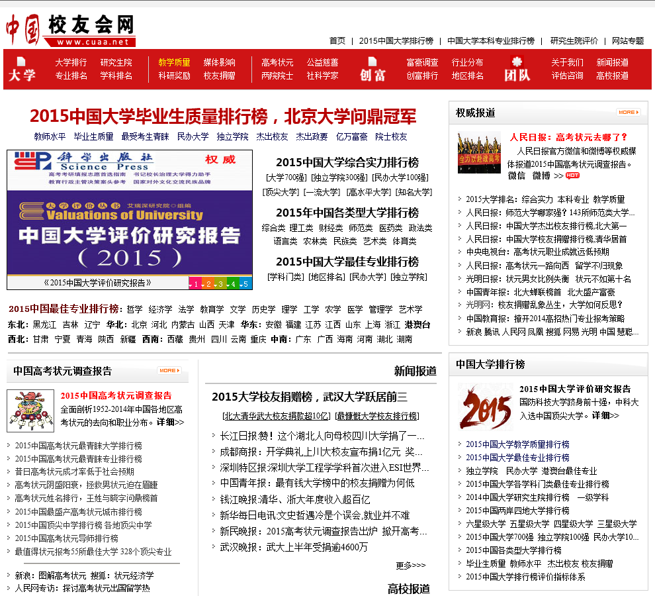This screenshot has height=596, width=655.
Task: Click the 中国校友会网 site logo
Action: 71,30
